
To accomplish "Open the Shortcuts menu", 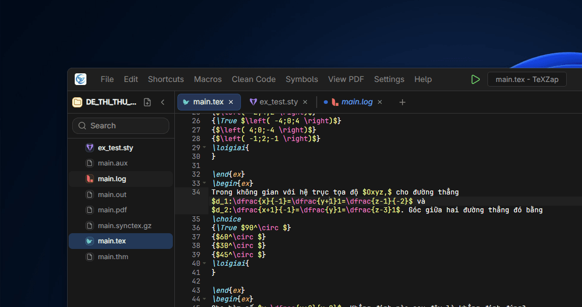I will [x=166, y=79].
